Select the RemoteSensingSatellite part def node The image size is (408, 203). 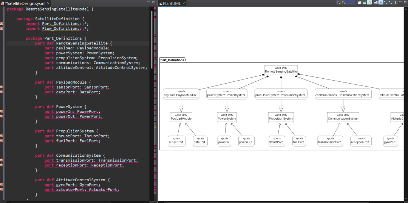point(281,70)
